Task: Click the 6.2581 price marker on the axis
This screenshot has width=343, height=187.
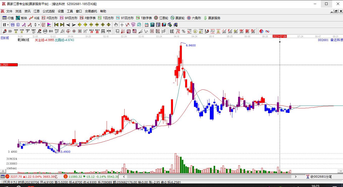Action: 9,65
